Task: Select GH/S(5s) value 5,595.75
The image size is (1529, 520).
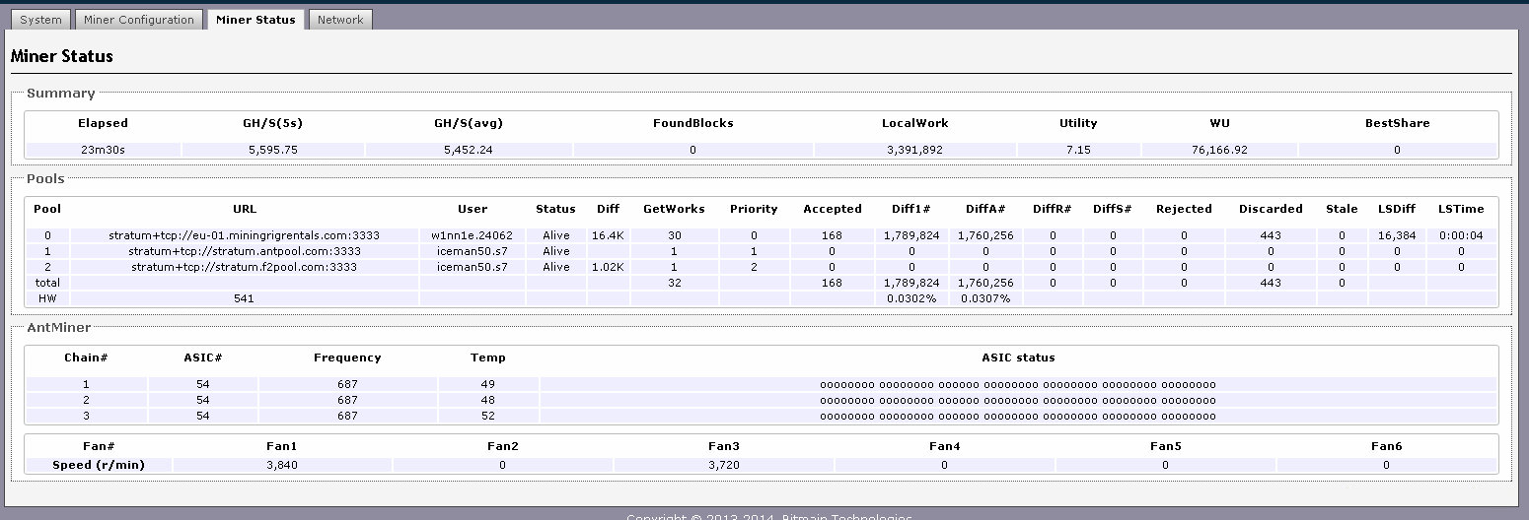Action: (273, 150)
